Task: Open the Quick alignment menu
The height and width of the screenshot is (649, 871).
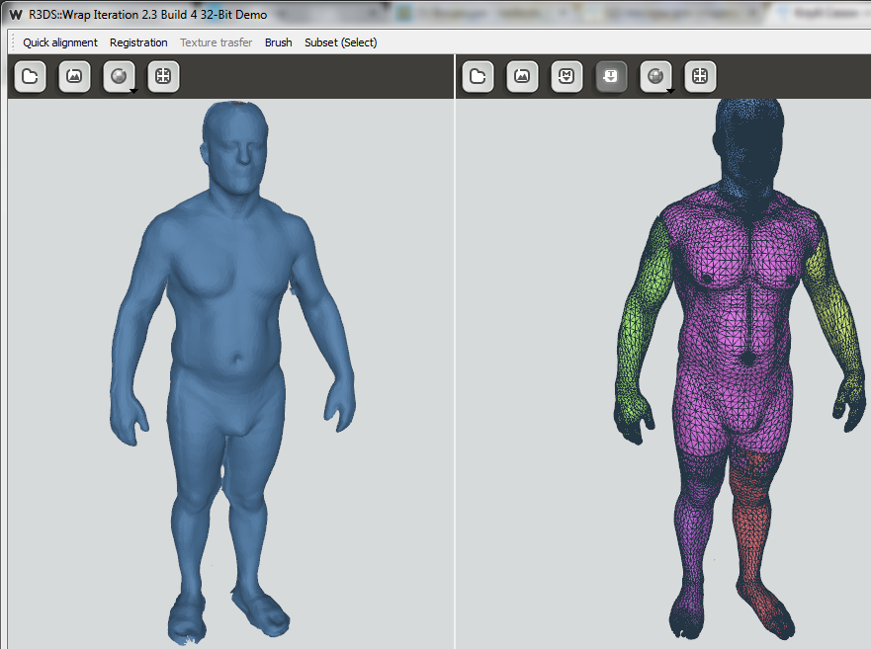Action: tap(60, 42)
